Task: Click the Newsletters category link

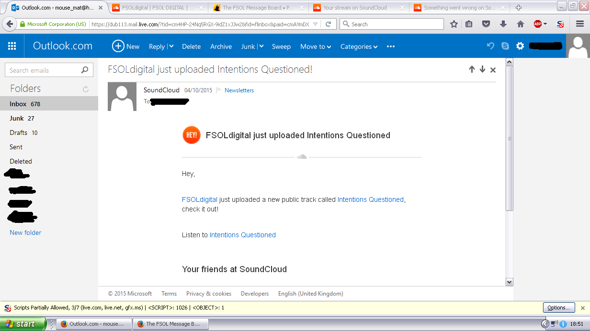Action: click(x=239, y=90)
